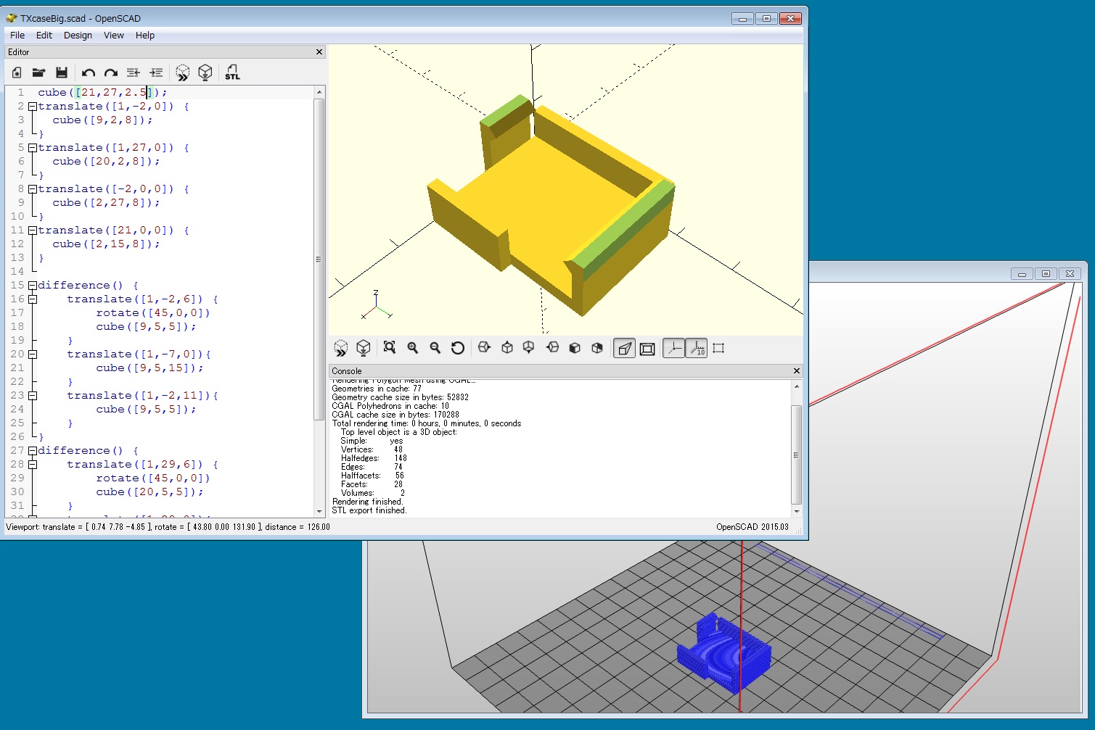1095x730 pixels.
Task: Click the Preview icon in Editor toolbar
Action: [x=183, y=72]
